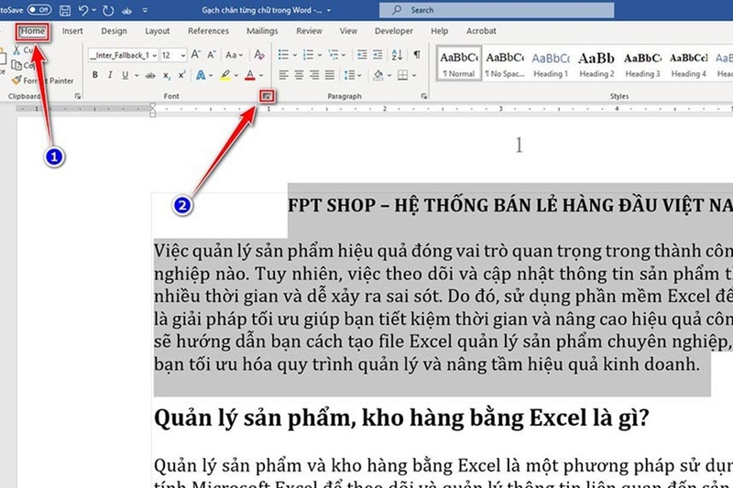The image size is (733, 488).
Task: Open the Undo history dropdown arrow
Action: pos(94,10)
